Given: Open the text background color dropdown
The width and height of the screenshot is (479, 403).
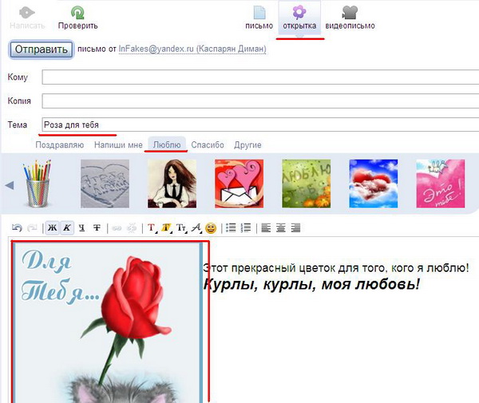Looking at the screenshot, I should point(166,228).
